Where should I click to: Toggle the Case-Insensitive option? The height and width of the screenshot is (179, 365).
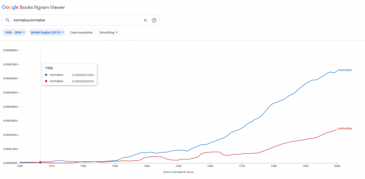coord(81,32)
